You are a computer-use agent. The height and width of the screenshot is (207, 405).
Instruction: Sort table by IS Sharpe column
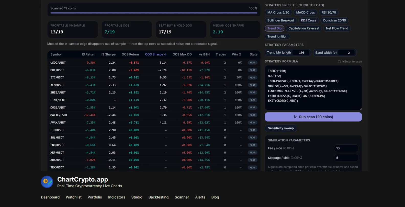tap(108, 54)
